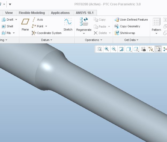Create a Coordinate System

click(x=47, y=33)
